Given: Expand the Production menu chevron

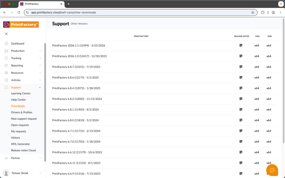Looking at the screenshot, I should tap(40, 51).
